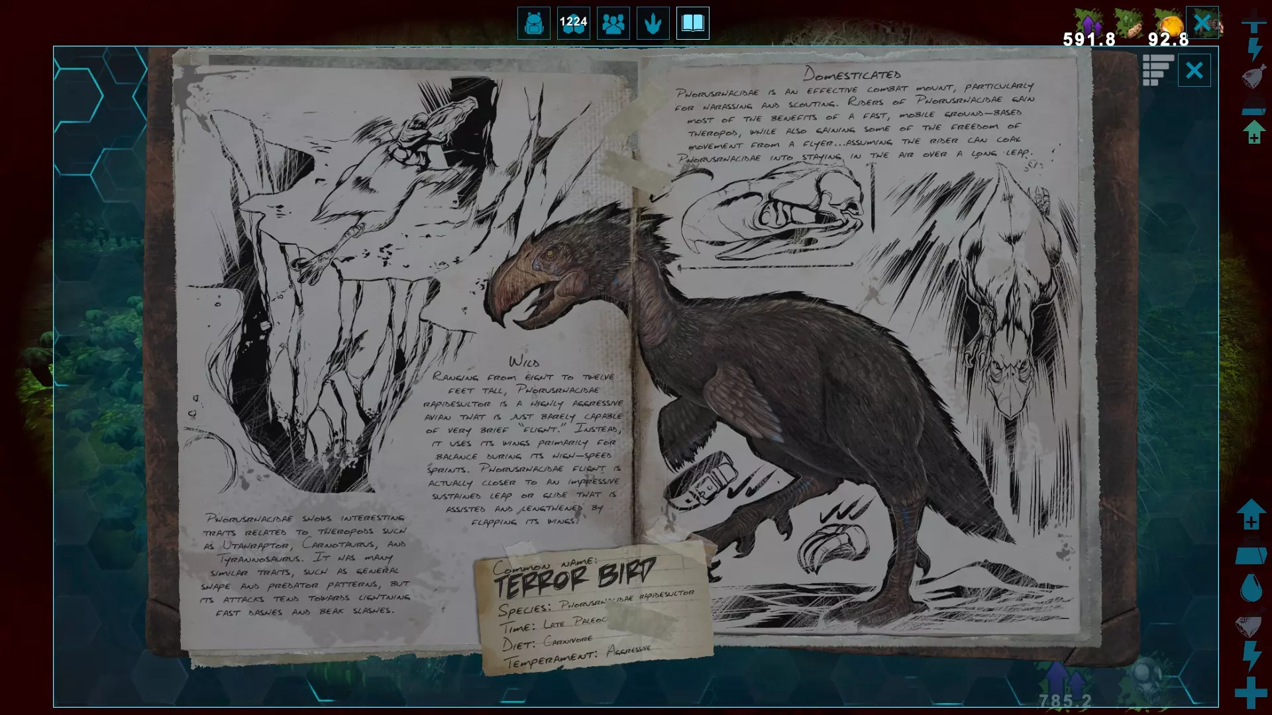Open the inventory backpack tab

[534, 24]
